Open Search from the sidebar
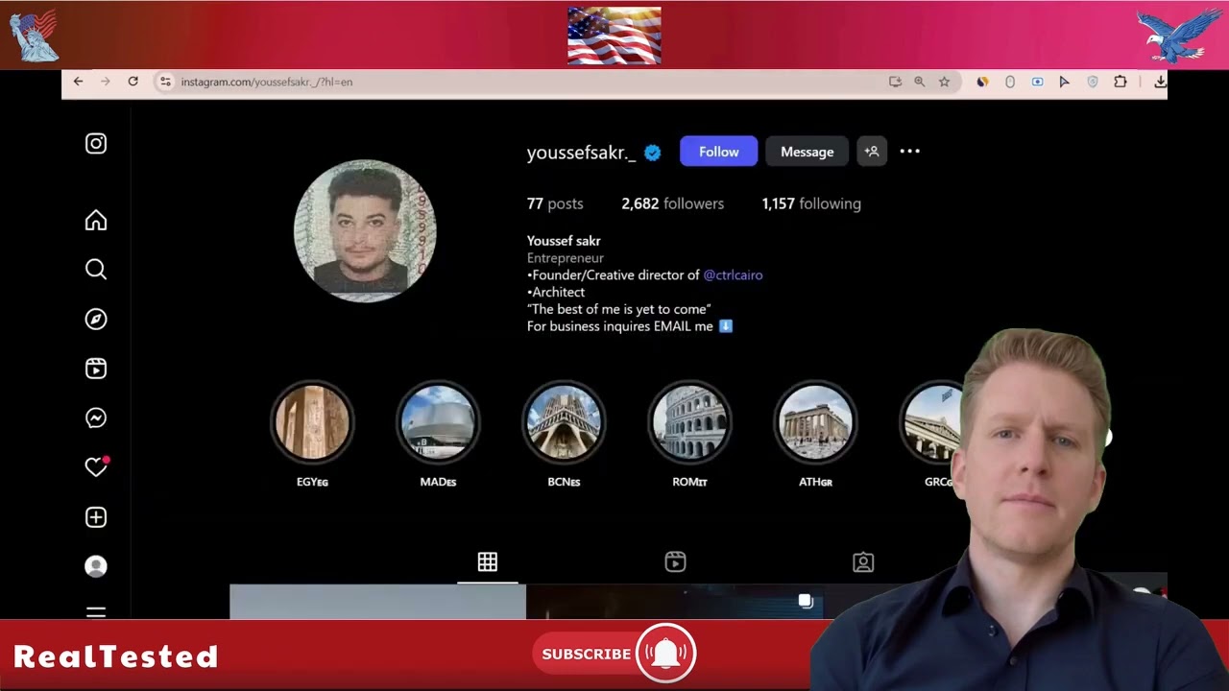Image resolution: width=1229 pixels, height=691 pixels. tap(96, 270)
